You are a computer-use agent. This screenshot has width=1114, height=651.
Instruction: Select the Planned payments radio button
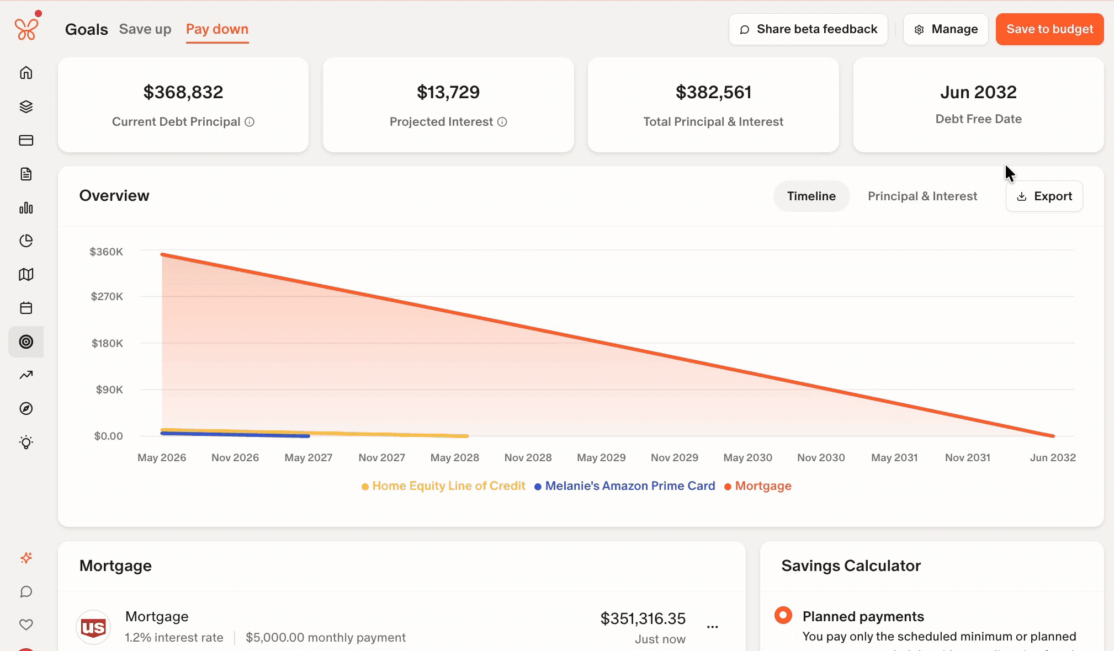783,615
